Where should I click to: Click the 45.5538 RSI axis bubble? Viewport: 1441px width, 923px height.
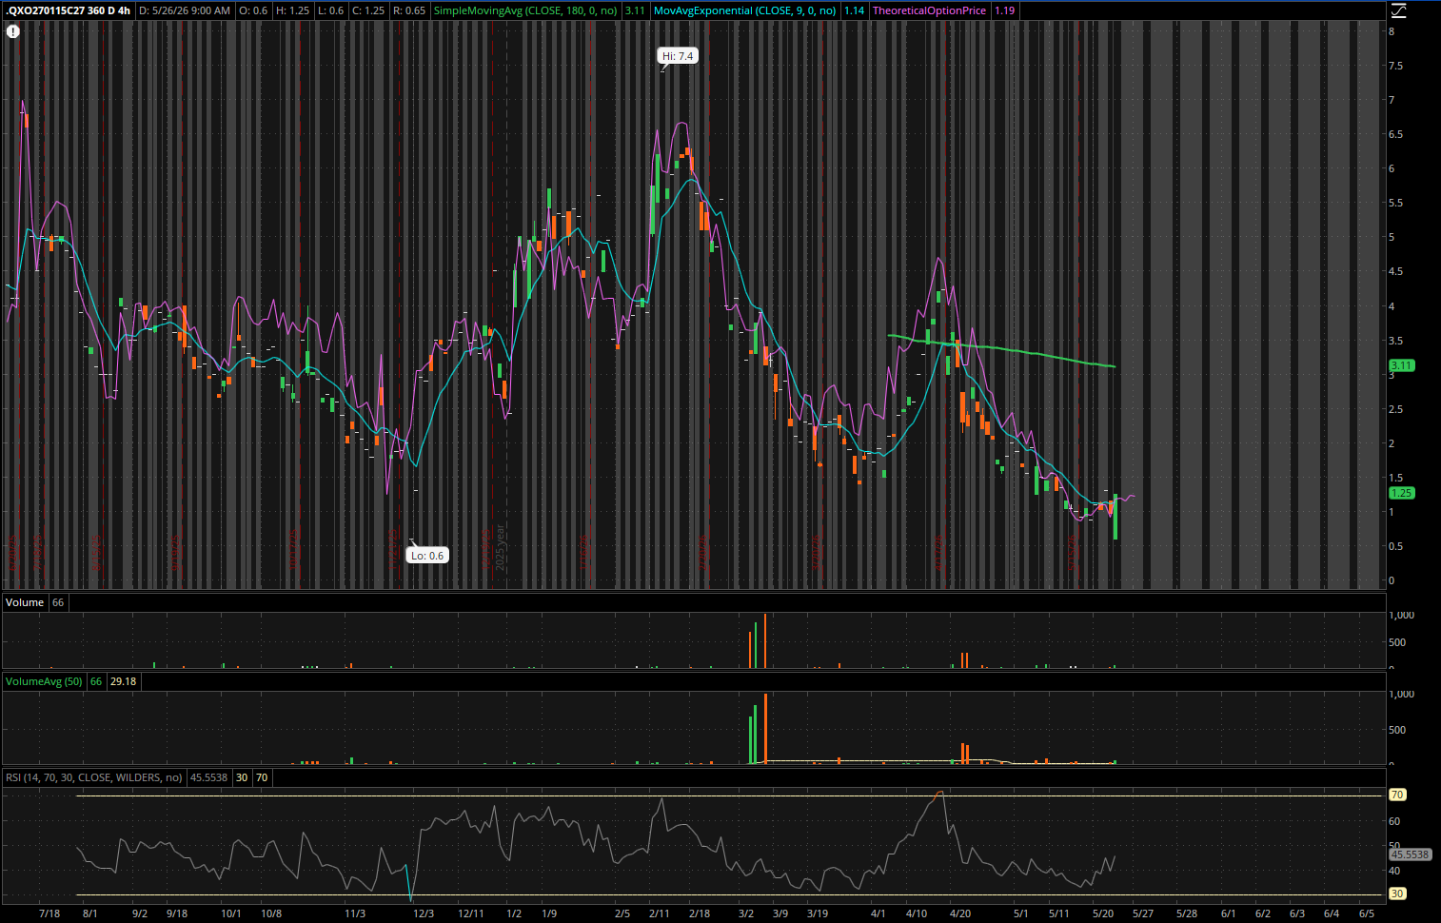point(1410,854)
